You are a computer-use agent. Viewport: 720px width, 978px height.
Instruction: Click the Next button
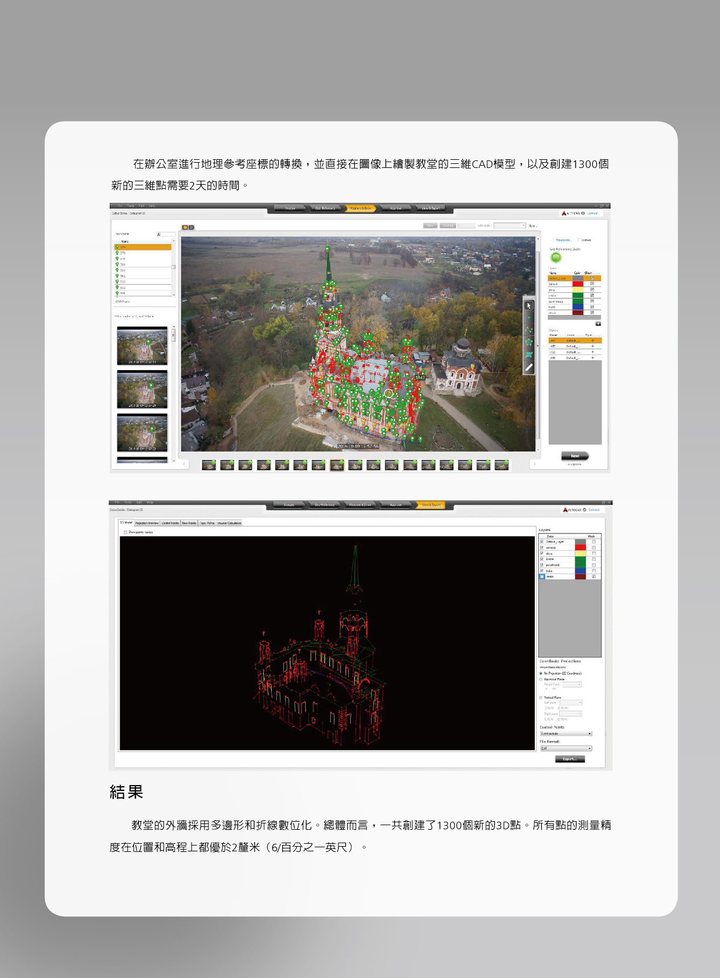575,456
